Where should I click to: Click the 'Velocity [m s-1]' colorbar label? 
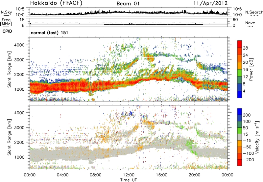coord(257,137)
